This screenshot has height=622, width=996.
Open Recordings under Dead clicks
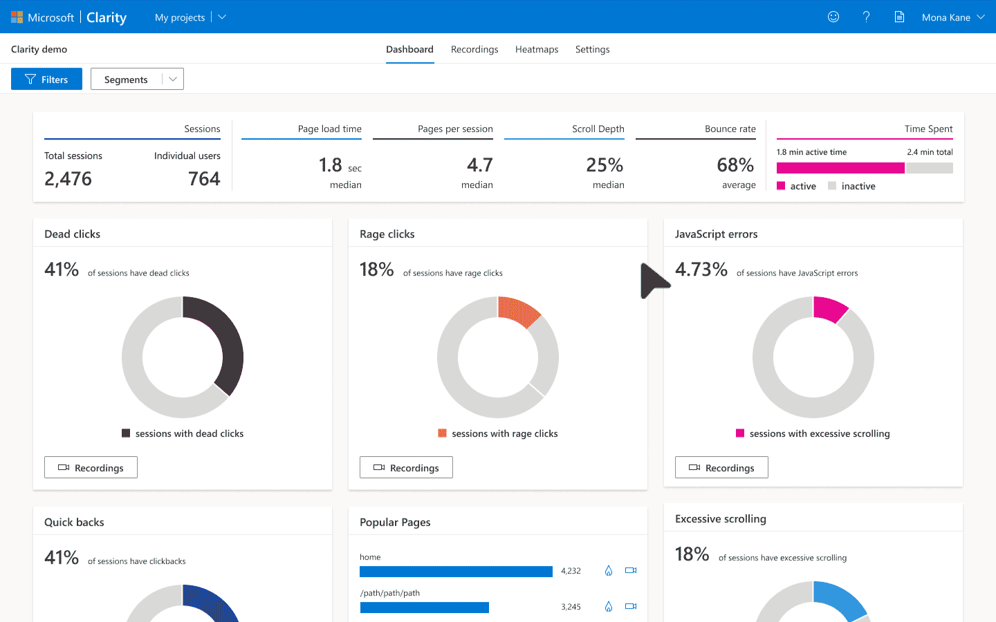pos(91,467)
